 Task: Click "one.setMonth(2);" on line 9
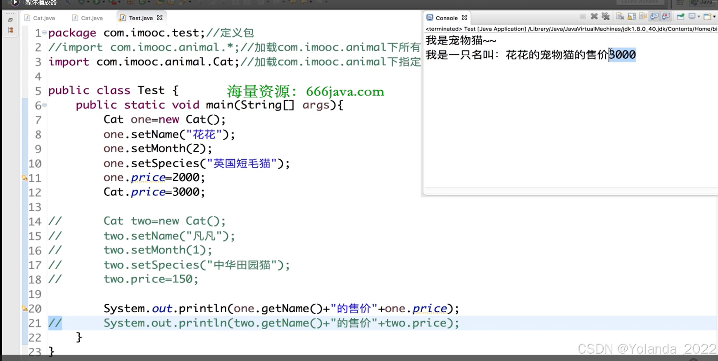tap(158, 149)
